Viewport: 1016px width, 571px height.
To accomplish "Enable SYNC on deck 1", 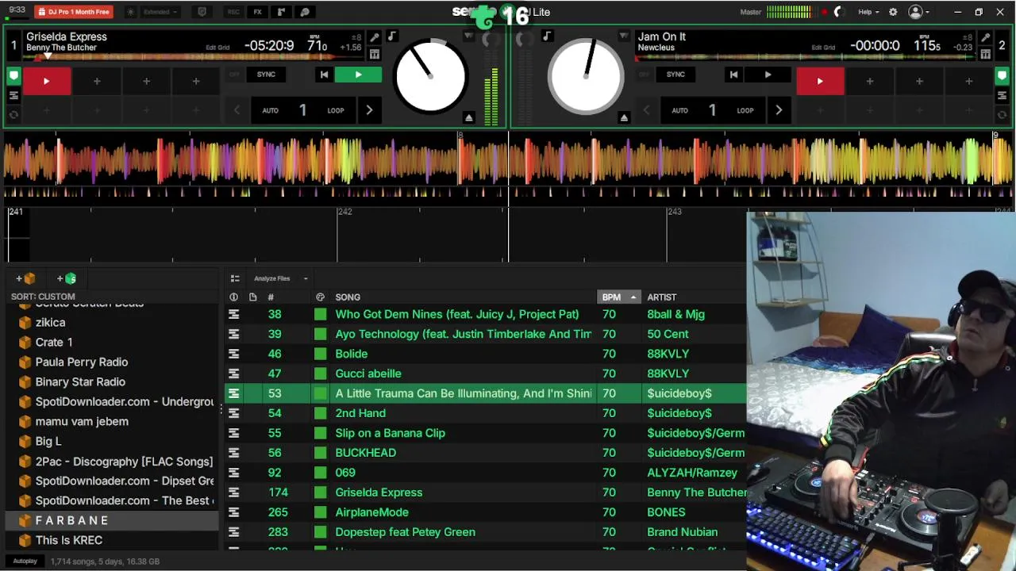I will pos(266,75).
